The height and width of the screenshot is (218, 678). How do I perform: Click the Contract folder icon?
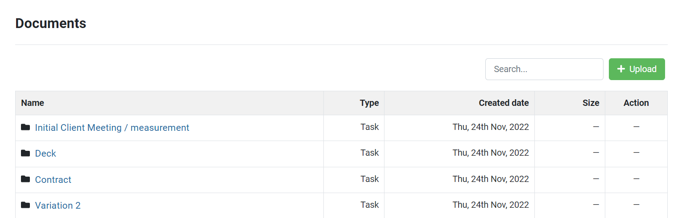point(25,179)
